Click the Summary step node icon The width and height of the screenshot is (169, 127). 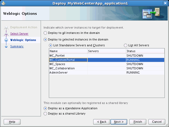(6, 47)
